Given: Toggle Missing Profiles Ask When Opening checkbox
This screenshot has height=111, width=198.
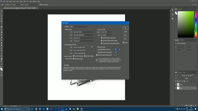Looking at the screenshot, I should 74,59.
